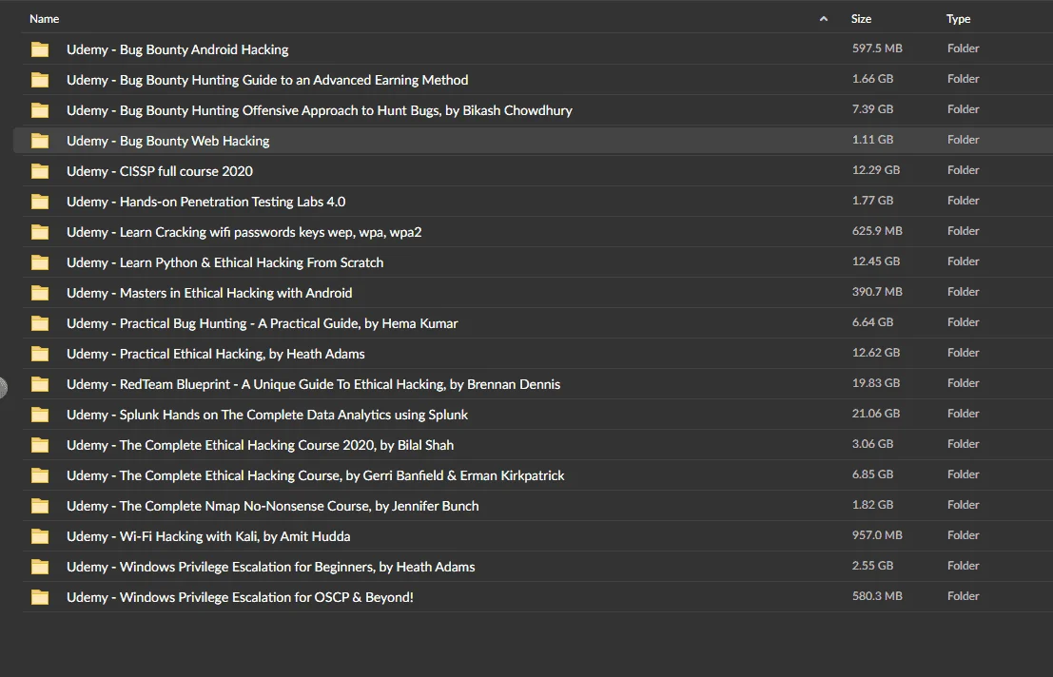Viewport: 1053px width, 677px height.
Task: Click folder icon for Wi-Fi Hacking with Kali
Action: pos(40,536)
